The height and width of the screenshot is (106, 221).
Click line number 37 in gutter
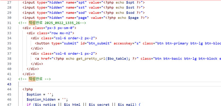pos(9,54)
